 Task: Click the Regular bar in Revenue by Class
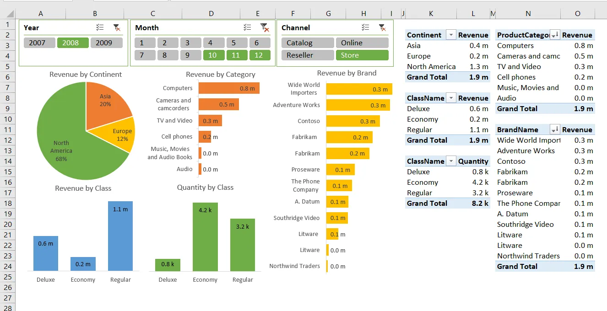(120, 236)
